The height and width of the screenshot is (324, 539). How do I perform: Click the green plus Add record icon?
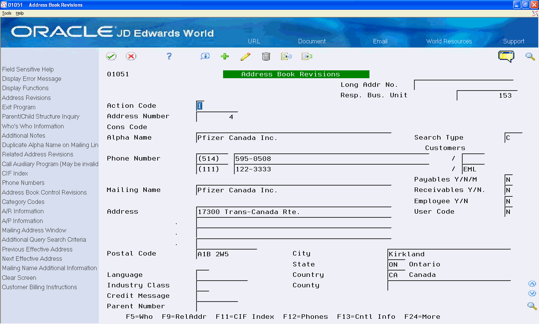coord(225,56)
